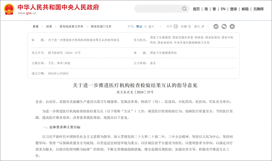Click the 收藏 favorite label
The height and width of the screenshot is (161, 272).
pos(184,26)
